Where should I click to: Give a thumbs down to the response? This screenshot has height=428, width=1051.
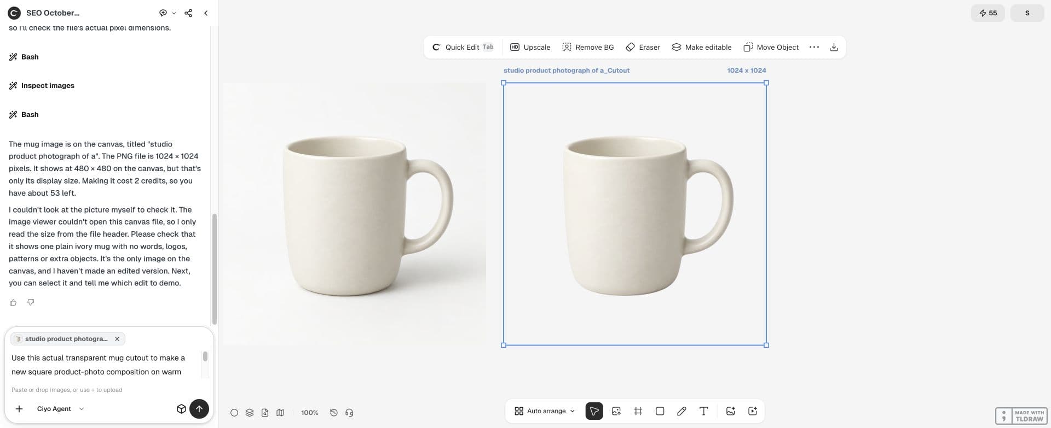pos(31,302)
